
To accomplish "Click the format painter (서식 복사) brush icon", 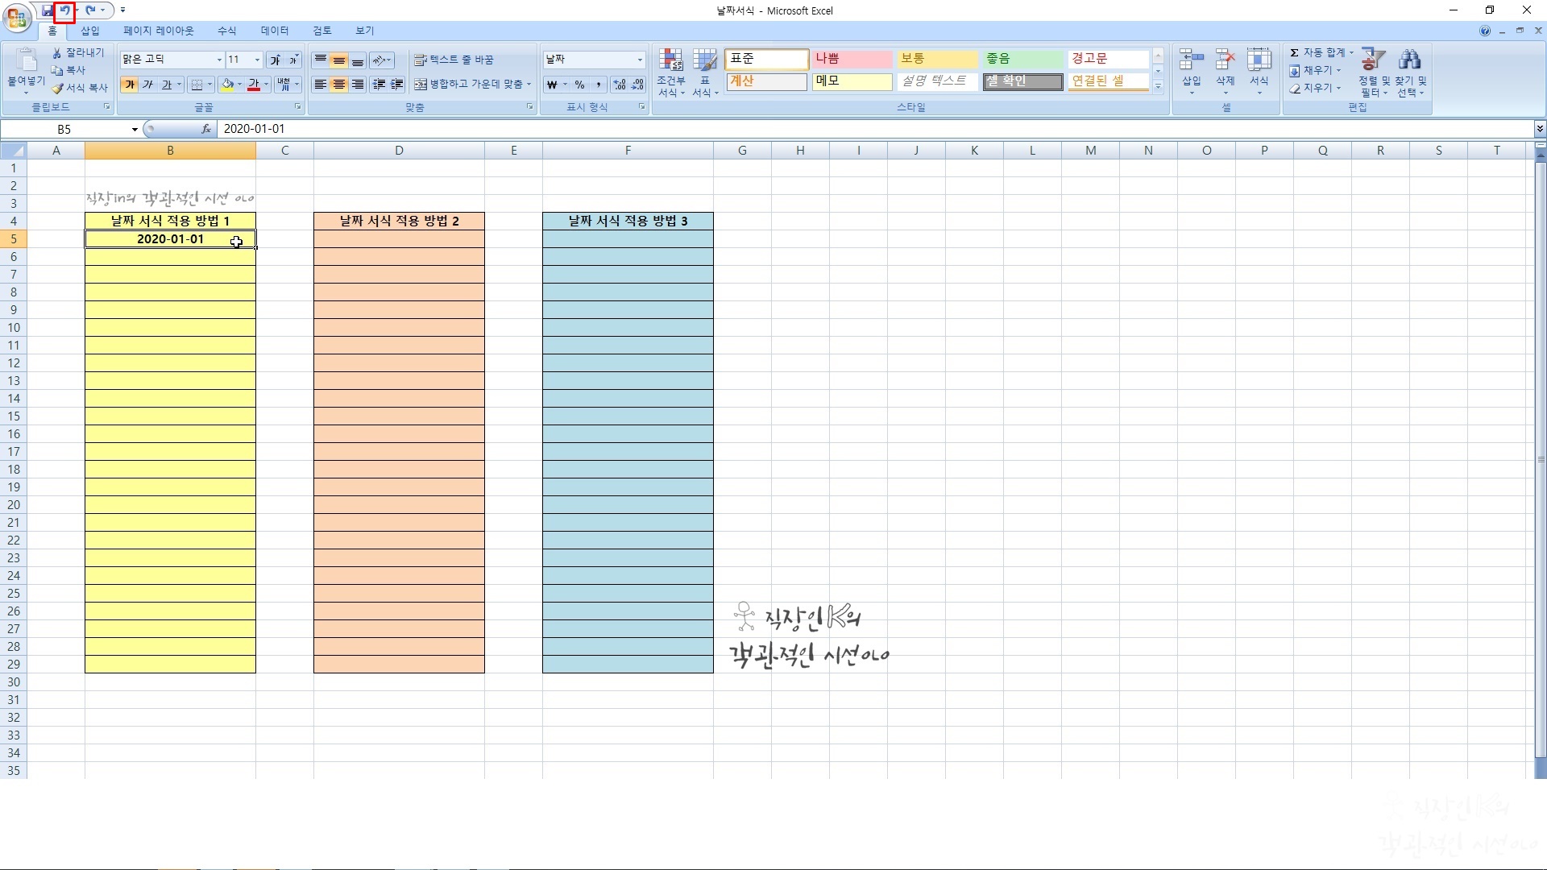I will pos(57,88).
